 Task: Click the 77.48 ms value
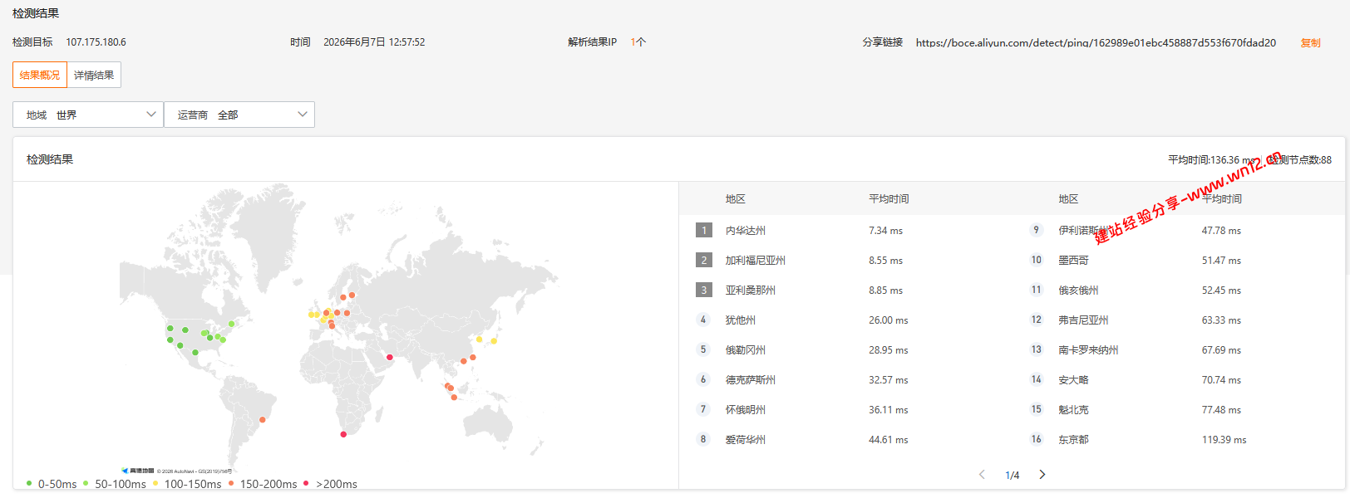click(x=1221, y=410)
